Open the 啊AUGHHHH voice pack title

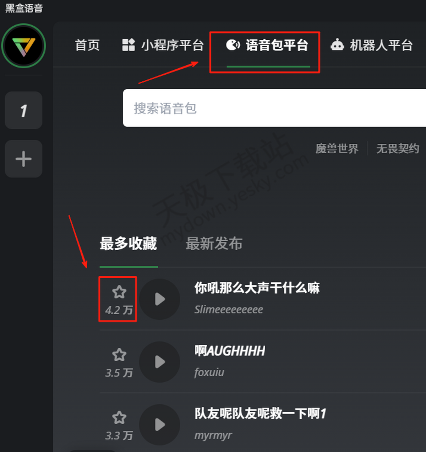point(230,351)
